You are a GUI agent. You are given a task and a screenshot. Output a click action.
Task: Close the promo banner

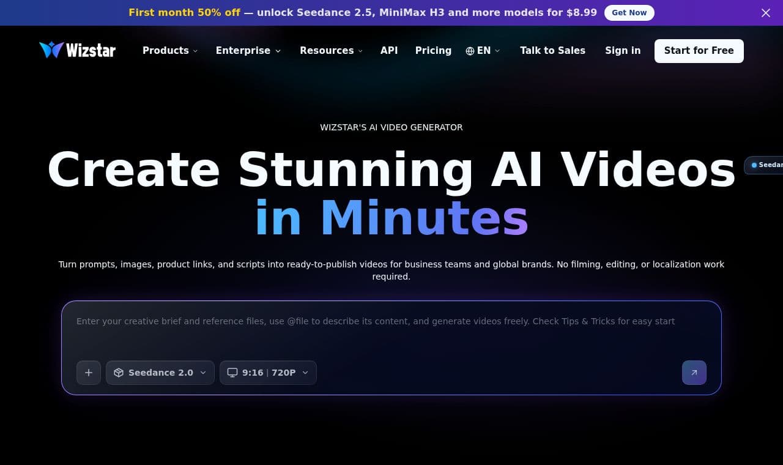[x=766, y=13]
